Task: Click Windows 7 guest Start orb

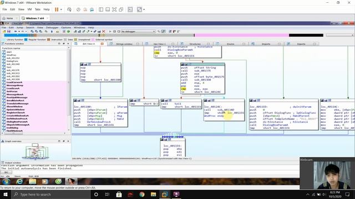Action: [6, 181]
